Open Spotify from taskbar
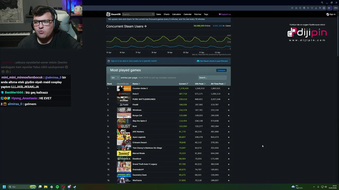The image size is (339, 190). [57, 187]
